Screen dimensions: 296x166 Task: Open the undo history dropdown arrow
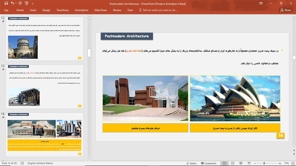click(x=16, y=3)
